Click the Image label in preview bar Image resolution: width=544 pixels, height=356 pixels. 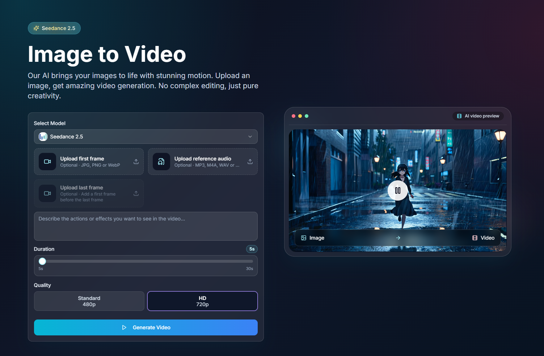tap(317, 238)
